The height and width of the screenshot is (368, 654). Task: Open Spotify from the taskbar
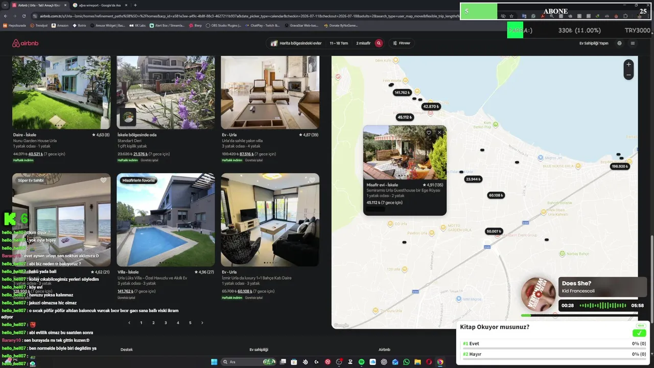point(361,362)
